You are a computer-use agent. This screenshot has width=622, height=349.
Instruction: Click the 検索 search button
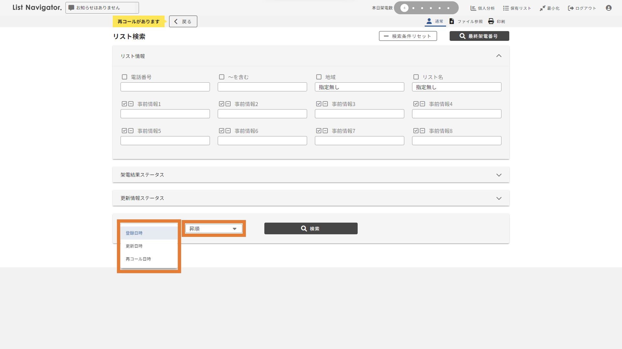click(311, 228)
